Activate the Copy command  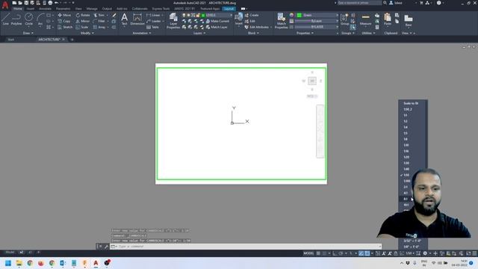[64, 21]
